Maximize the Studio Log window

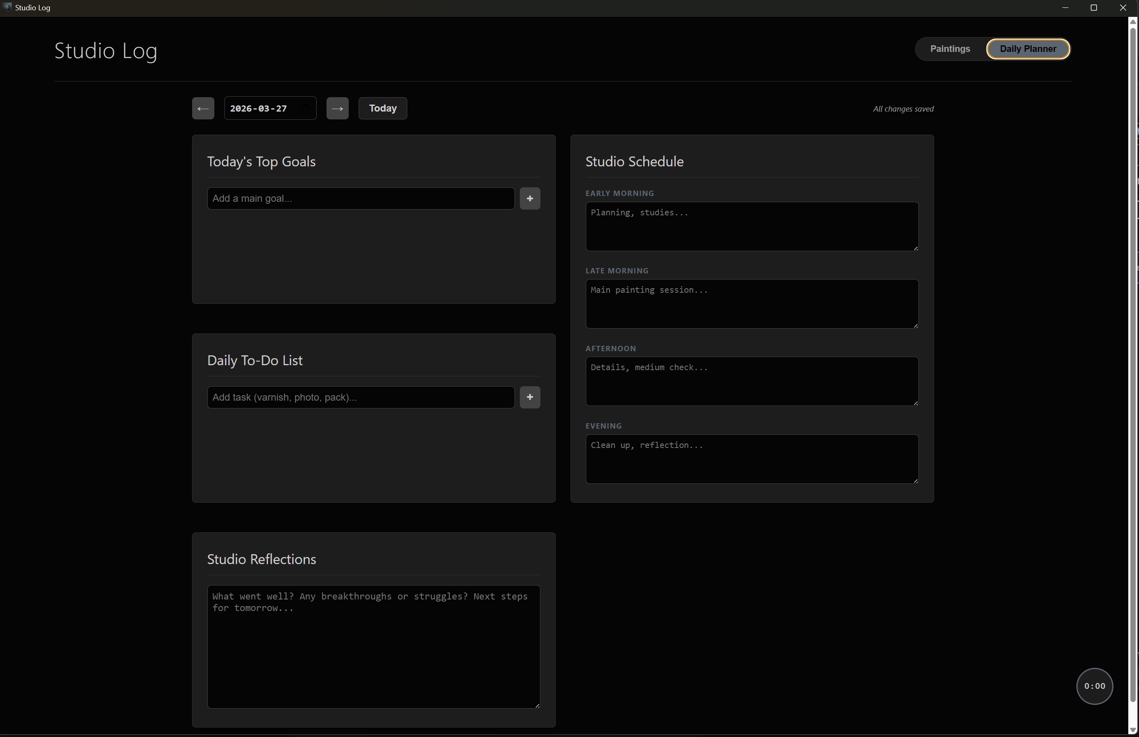(x=1094, y=8)
